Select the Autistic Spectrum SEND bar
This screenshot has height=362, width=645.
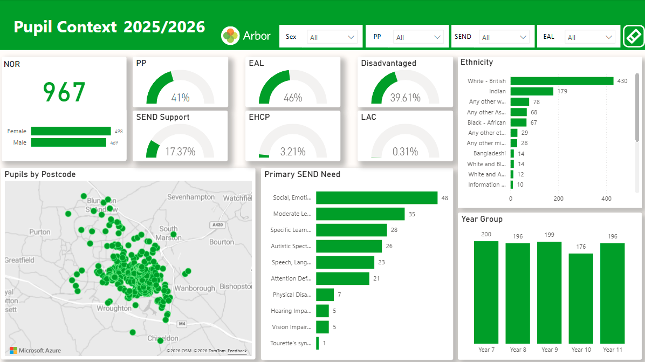coord(348,247)
